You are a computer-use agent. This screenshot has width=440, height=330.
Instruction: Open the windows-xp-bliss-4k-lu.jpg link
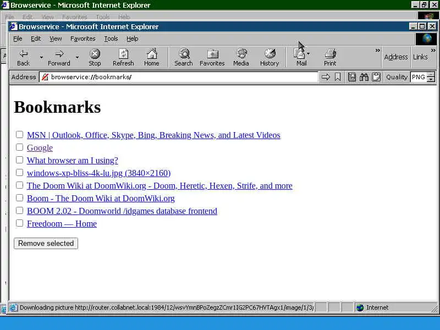coord(99,173)
